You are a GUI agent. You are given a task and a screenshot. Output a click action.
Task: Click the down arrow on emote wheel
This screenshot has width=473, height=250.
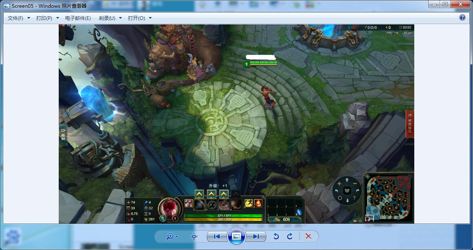click(347, 200)
